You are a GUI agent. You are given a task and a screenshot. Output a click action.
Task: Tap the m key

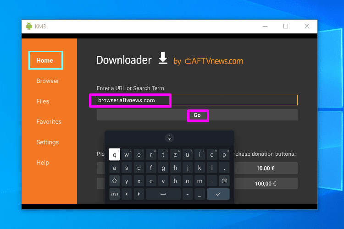pyautogui.click(x=200, y=181)
